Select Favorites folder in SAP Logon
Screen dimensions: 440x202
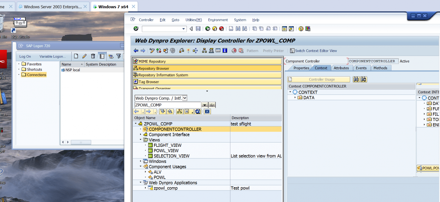click(34, 64)
